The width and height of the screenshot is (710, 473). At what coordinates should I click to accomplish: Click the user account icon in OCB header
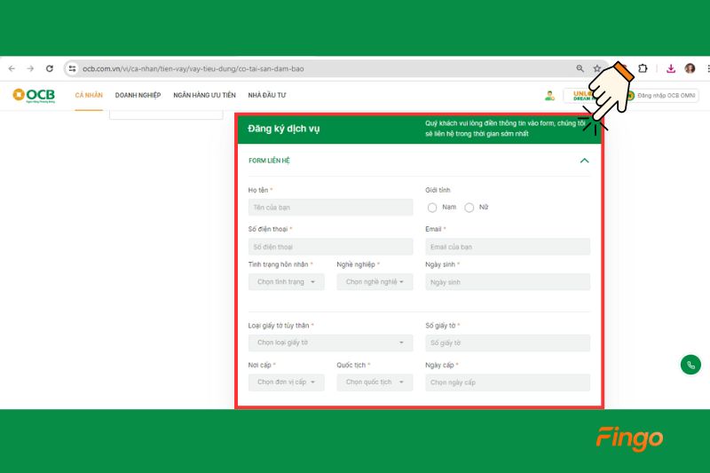pyautogui.click(x=549, y=96)
